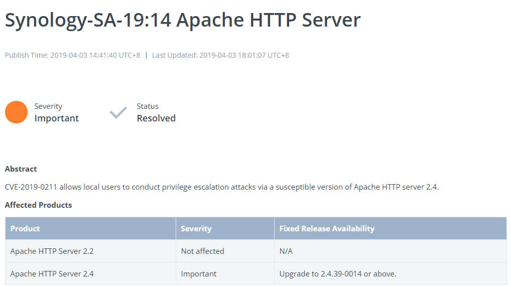Click the Not affected severity cell
This screenshot has height=287, width=511.
tap(225, 251)
